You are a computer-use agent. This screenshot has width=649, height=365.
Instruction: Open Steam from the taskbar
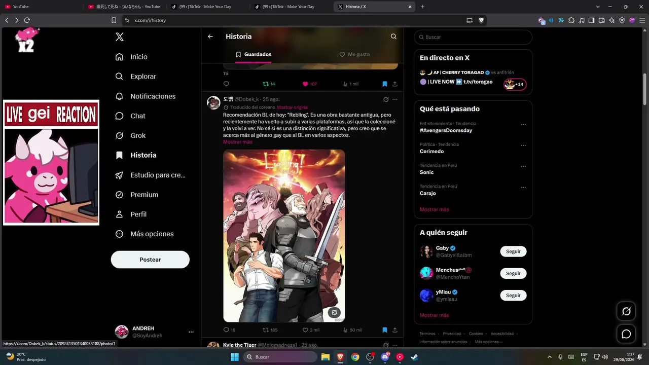tap(415, 357)
